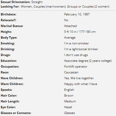Click the Drugs label
The height and width of the screenshot is (116, 116).
click(x=6, y=55)
